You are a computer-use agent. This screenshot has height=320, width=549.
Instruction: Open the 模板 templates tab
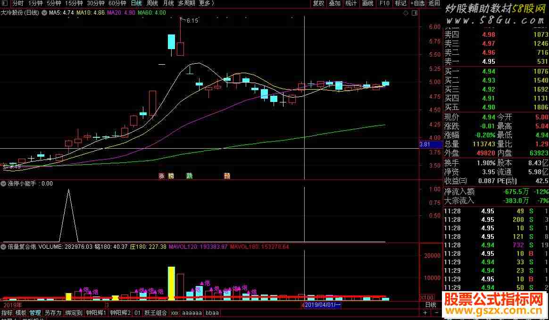tap(21, 312)
